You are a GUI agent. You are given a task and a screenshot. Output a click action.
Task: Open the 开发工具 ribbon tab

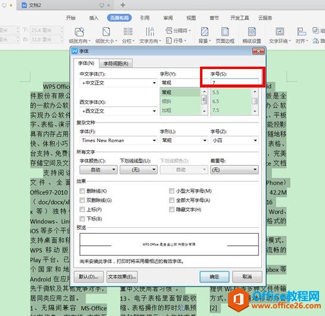coord(240,18)
